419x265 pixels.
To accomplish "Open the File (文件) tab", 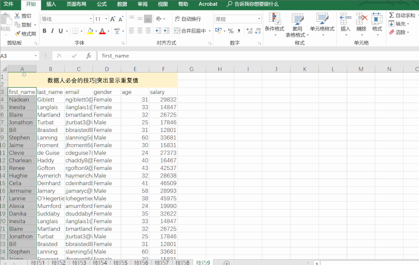I will point(8,4).
